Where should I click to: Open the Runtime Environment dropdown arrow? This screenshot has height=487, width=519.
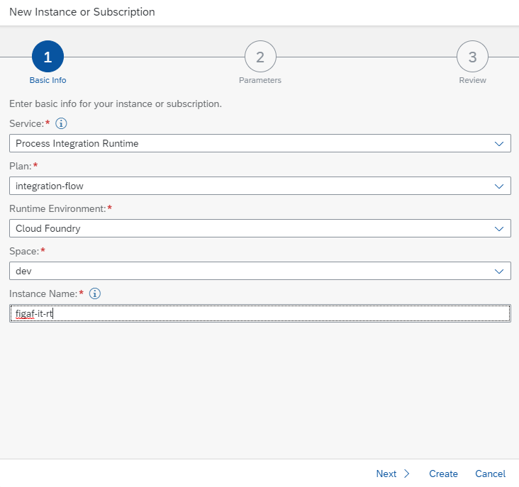(x=499, y=228)
